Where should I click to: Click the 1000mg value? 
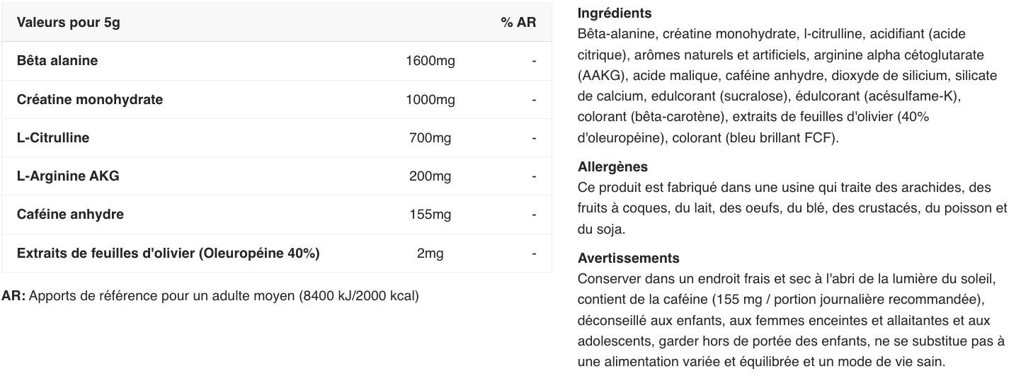click(430, 100)
